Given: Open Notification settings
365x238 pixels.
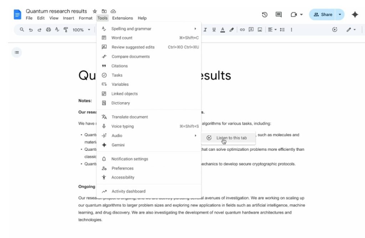Looking at the screenshot, I should pos(149,159).
